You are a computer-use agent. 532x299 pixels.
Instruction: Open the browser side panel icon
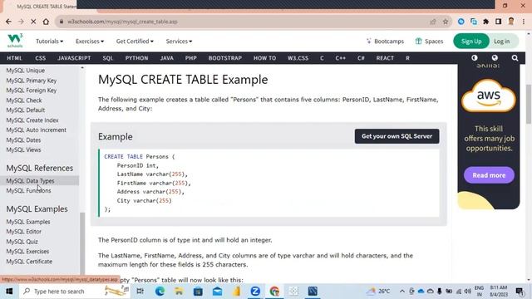pos(498,22)
